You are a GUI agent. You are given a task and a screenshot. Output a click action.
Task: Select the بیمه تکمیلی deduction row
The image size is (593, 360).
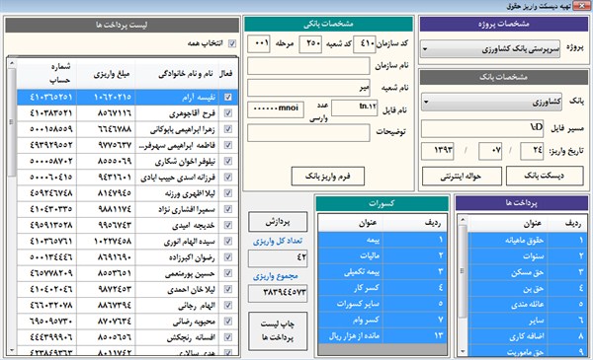[x=382, y=272]
